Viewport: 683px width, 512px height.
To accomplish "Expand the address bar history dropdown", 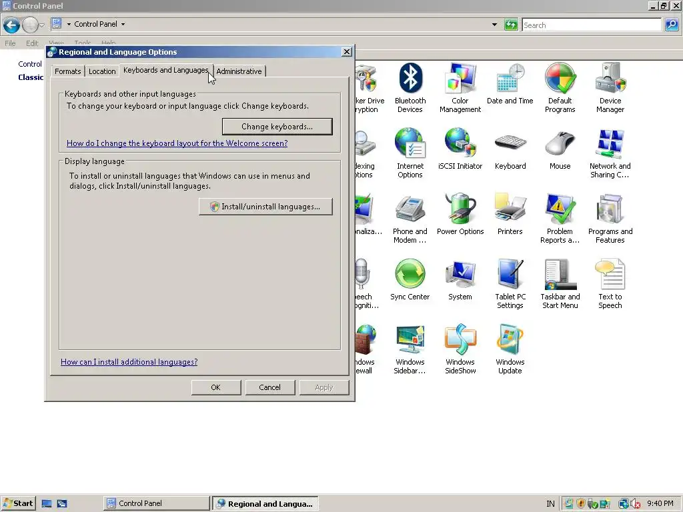I will click(494, 25).
